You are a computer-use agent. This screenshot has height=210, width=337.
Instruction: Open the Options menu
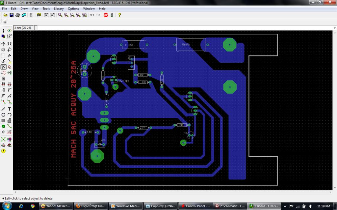[x=73, y=9]
